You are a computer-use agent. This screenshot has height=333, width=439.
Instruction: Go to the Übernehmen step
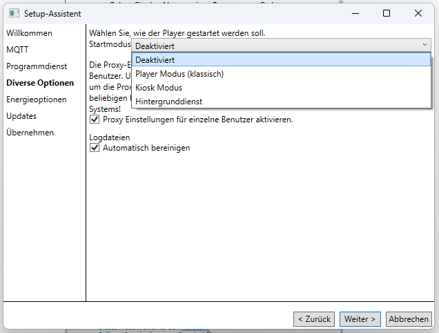tap(30, 133)
